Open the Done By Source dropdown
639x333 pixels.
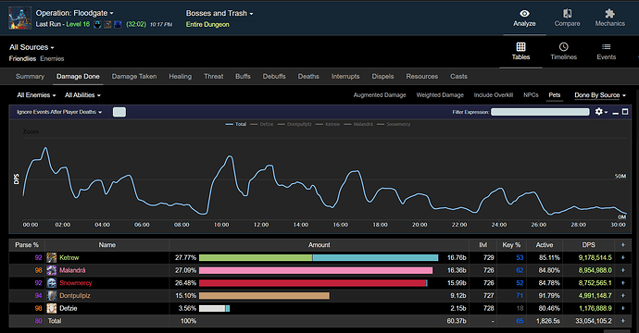(600, 95)
